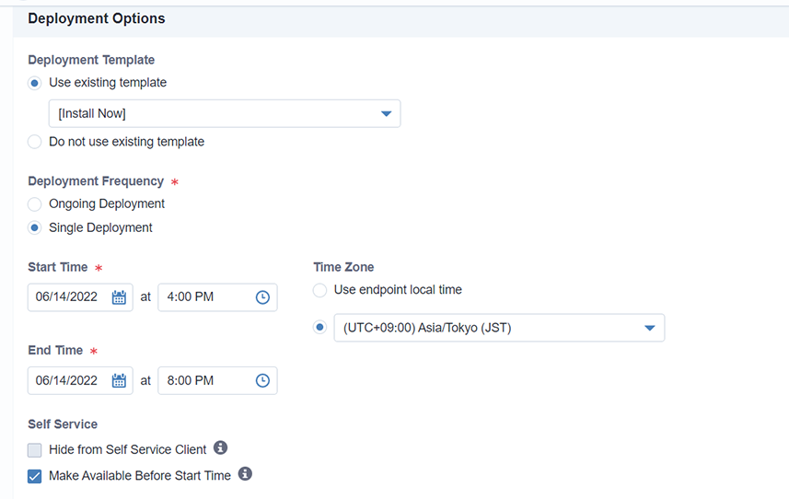Click info icon beside Hide from Self Service Client
Screen dimensions: 789x499
click(x=221, y=448)
